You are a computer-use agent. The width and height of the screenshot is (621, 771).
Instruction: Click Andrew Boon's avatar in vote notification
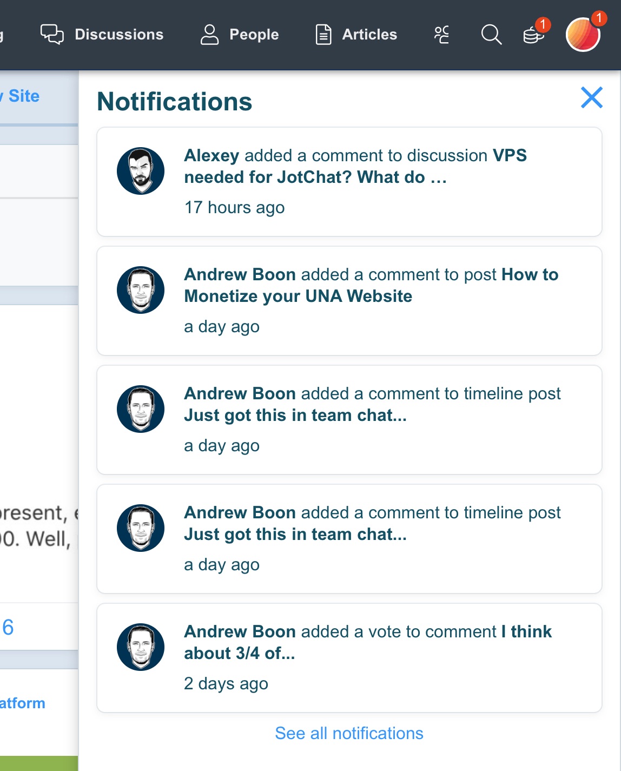(141, 647)
